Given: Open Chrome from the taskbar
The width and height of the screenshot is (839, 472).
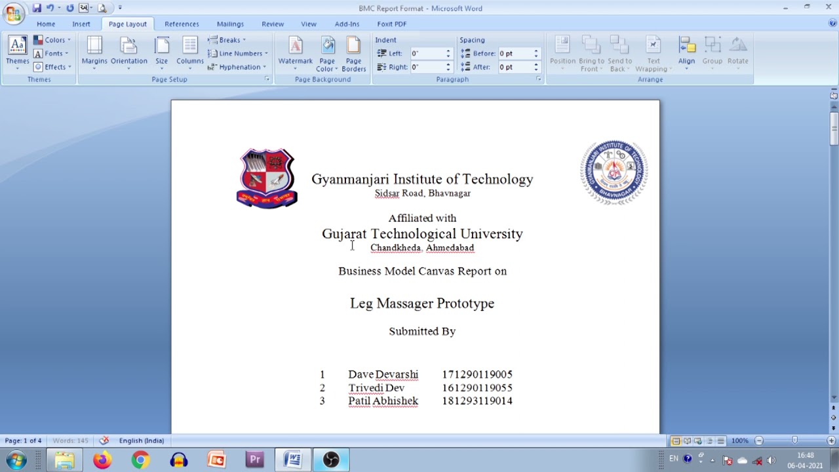Looking at the screenshot, I should click(140, 460).
